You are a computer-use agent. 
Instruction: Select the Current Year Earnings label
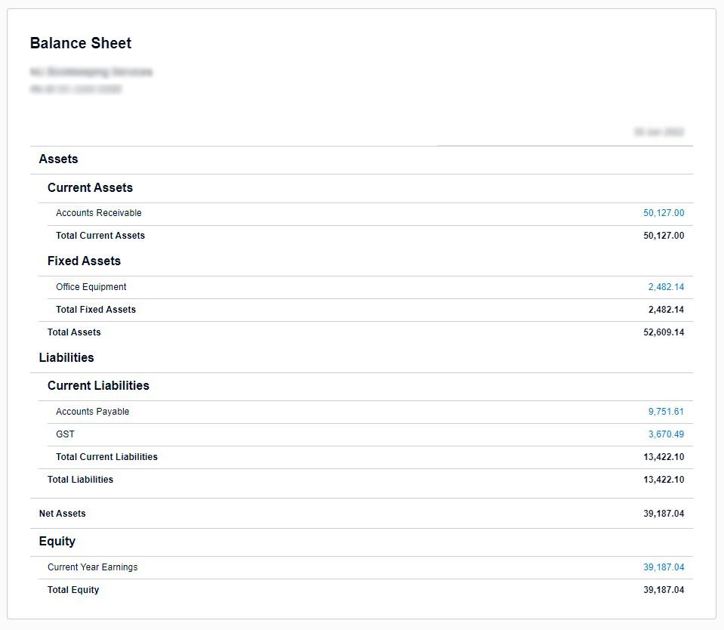click(x=92, y=567)
